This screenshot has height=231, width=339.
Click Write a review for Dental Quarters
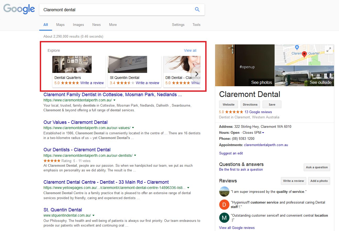tap(92, 83)
